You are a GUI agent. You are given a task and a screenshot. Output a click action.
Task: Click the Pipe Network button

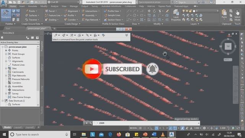(91, 20)
